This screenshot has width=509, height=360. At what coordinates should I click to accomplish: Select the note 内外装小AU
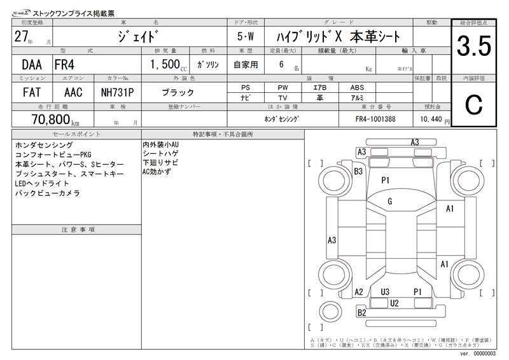pos(161,144)
